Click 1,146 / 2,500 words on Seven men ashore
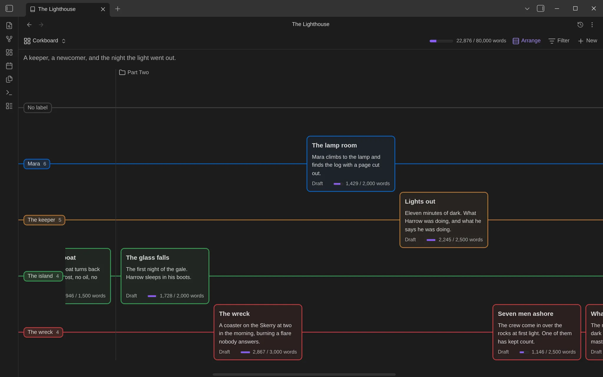Viewport: 603px width, 377px height. [554, 352]
